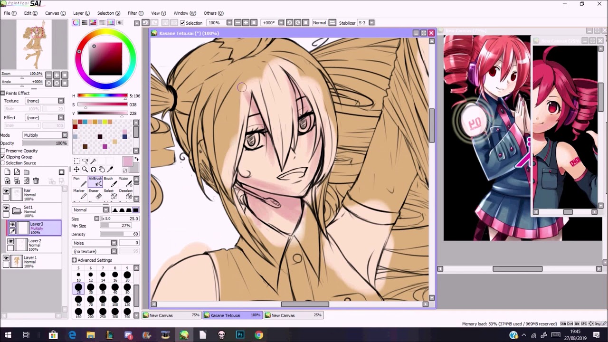The width and height of the screenshot is (608, 342).
Task: Create a new linework layer
Action: click(17, 172)
